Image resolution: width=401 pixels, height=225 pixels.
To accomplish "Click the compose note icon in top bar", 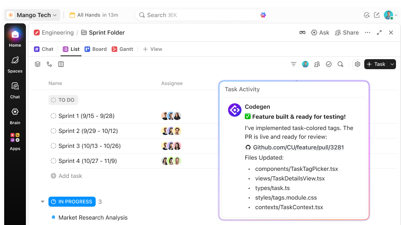I will (x=377, y=15).
